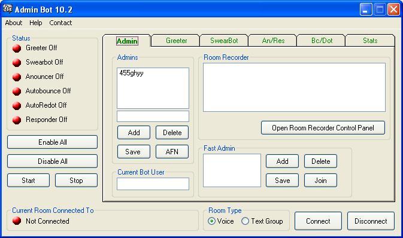Viewport: 403px width, 238px height.
Task: Click the red Greeter Off status light
Action: click(17, 48)
